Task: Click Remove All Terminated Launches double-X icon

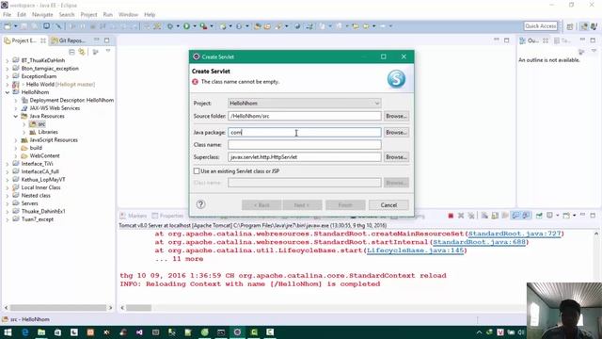Action: click(471, 216)
